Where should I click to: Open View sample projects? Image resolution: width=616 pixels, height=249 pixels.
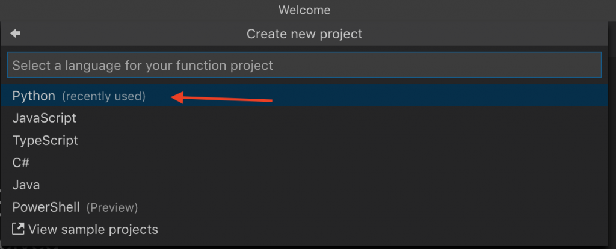pyautogui.click(x=93, y=229)
